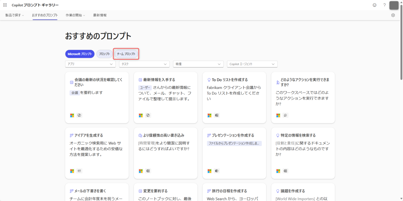Image resolution: width=403 pixels, height=201 pixels.
Task: Select the Microsoft プロンプト filter pill
Action: (80, 54)
